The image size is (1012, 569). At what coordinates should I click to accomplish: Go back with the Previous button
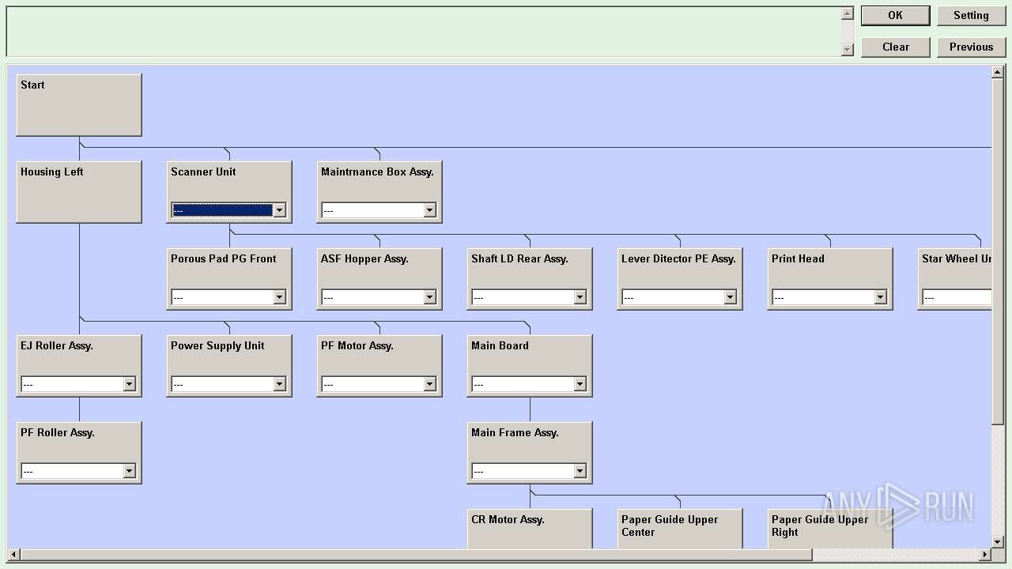click(x=971, y=47)
